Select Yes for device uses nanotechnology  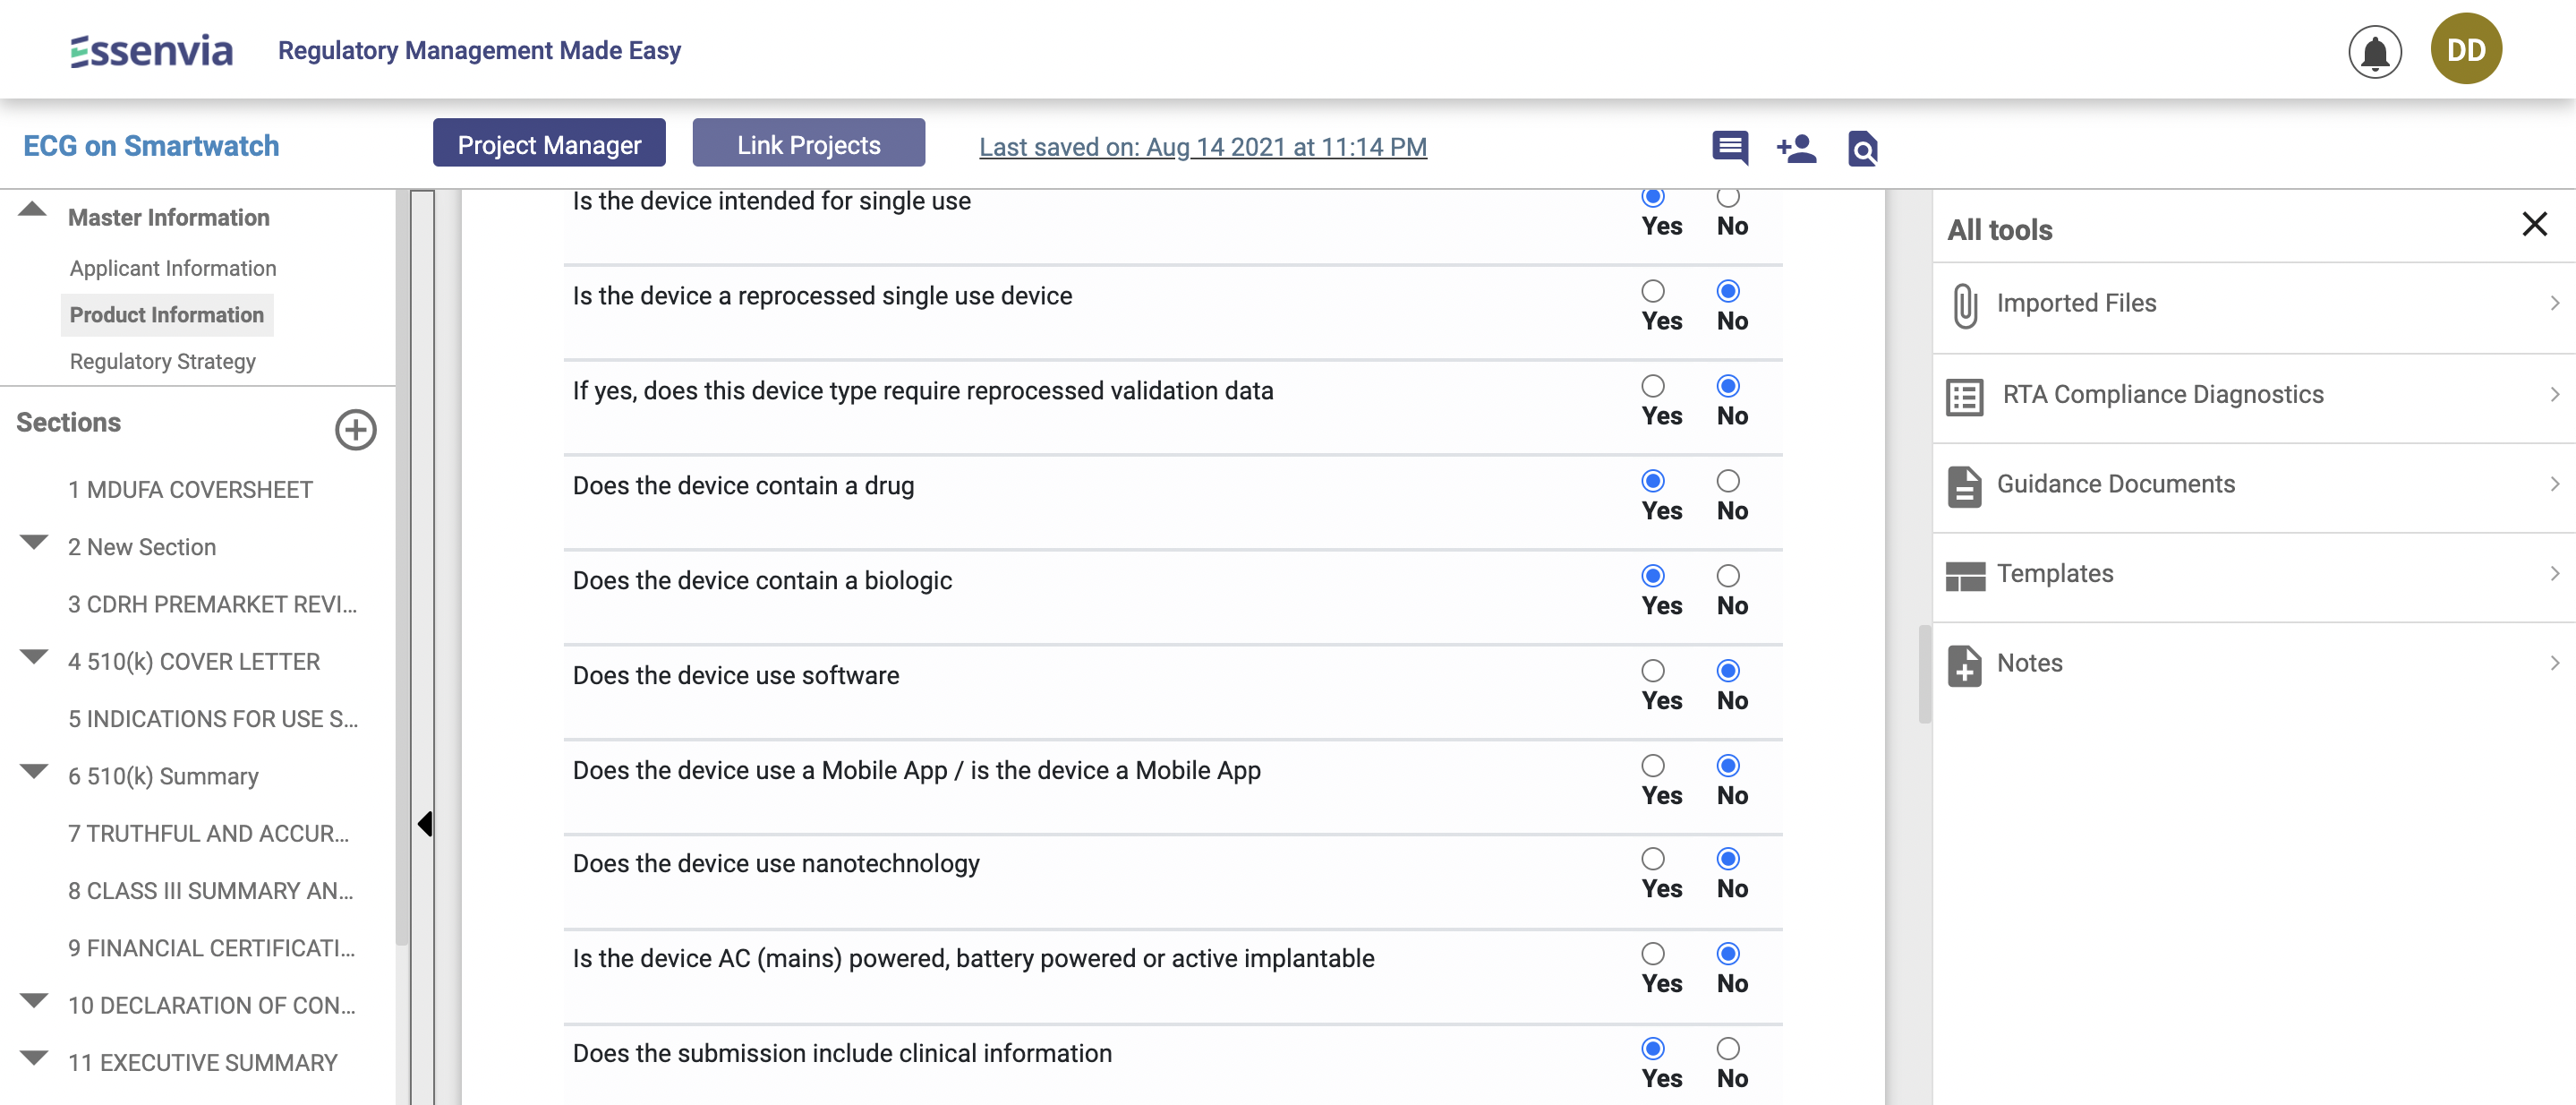[x=1652, y=858]
